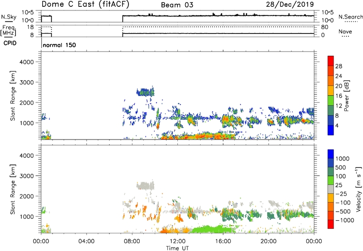The height and width of the screenshot is (251, 363).
Task: Click the N.Search legend label
Action: (x=351, y=17)
